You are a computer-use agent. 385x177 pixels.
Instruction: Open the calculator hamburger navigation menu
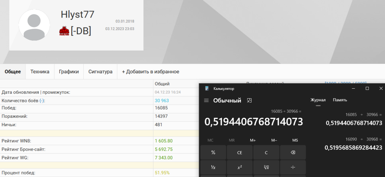tap(206, 101)
